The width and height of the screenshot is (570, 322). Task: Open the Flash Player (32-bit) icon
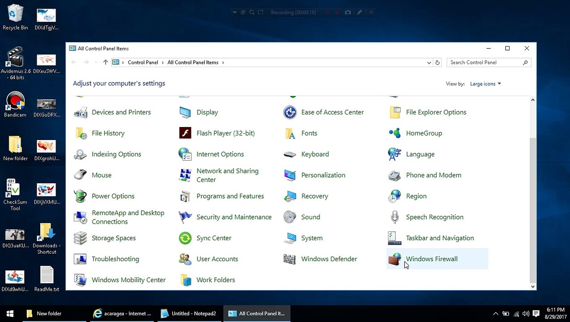pyautogui.click(x=185, y=133)
